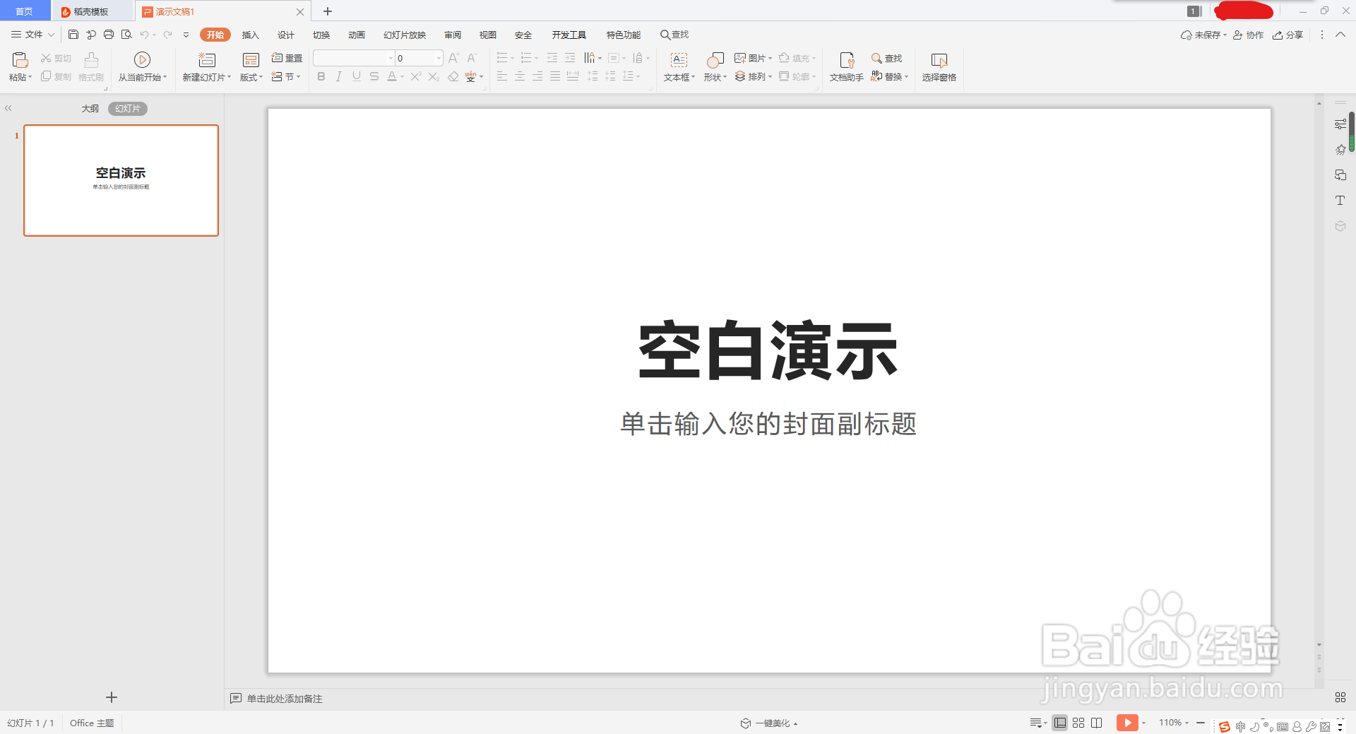1356x734 pixels.
Task: Open the 文本框 text box tool
Action: coord(677,67)
